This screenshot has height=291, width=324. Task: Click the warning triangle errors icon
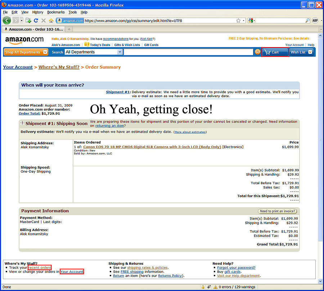point(215,287)
